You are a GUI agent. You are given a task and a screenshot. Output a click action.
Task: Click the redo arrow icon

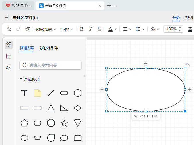pos(18,29)
